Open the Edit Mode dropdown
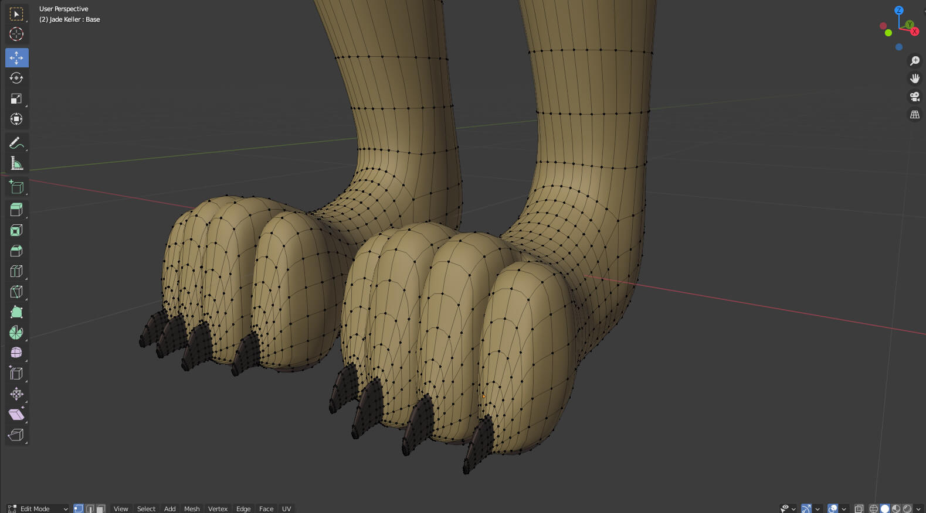Image resolution: width=926 pixels, height=513 pixels. (x=38, y=508)
